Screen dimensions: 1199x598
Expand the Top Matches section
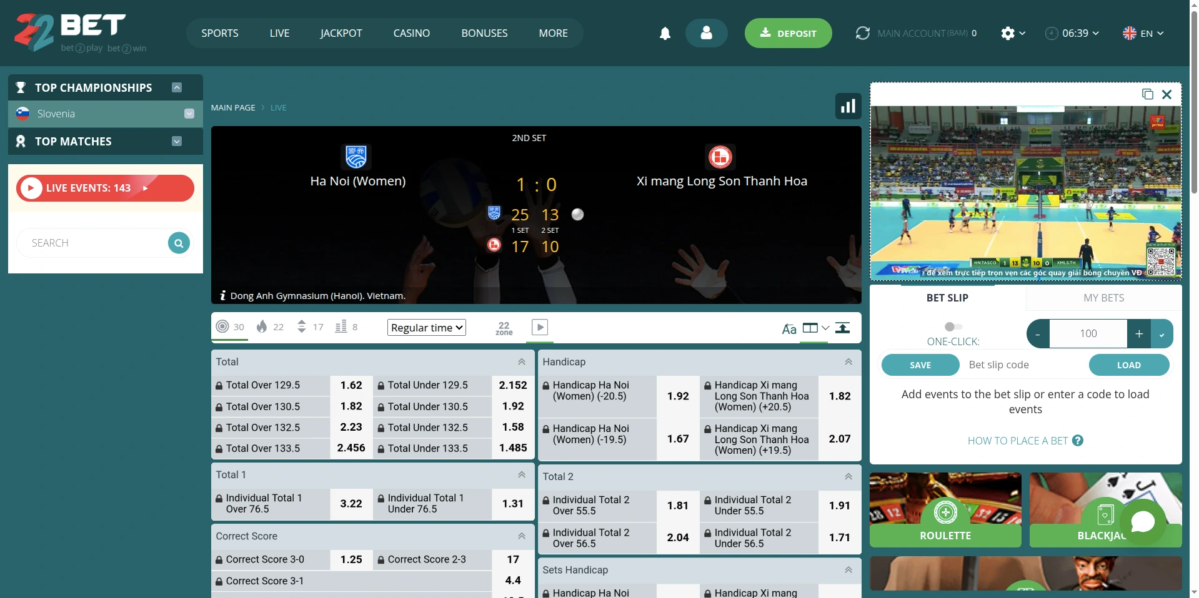click(x=177, y=142)
